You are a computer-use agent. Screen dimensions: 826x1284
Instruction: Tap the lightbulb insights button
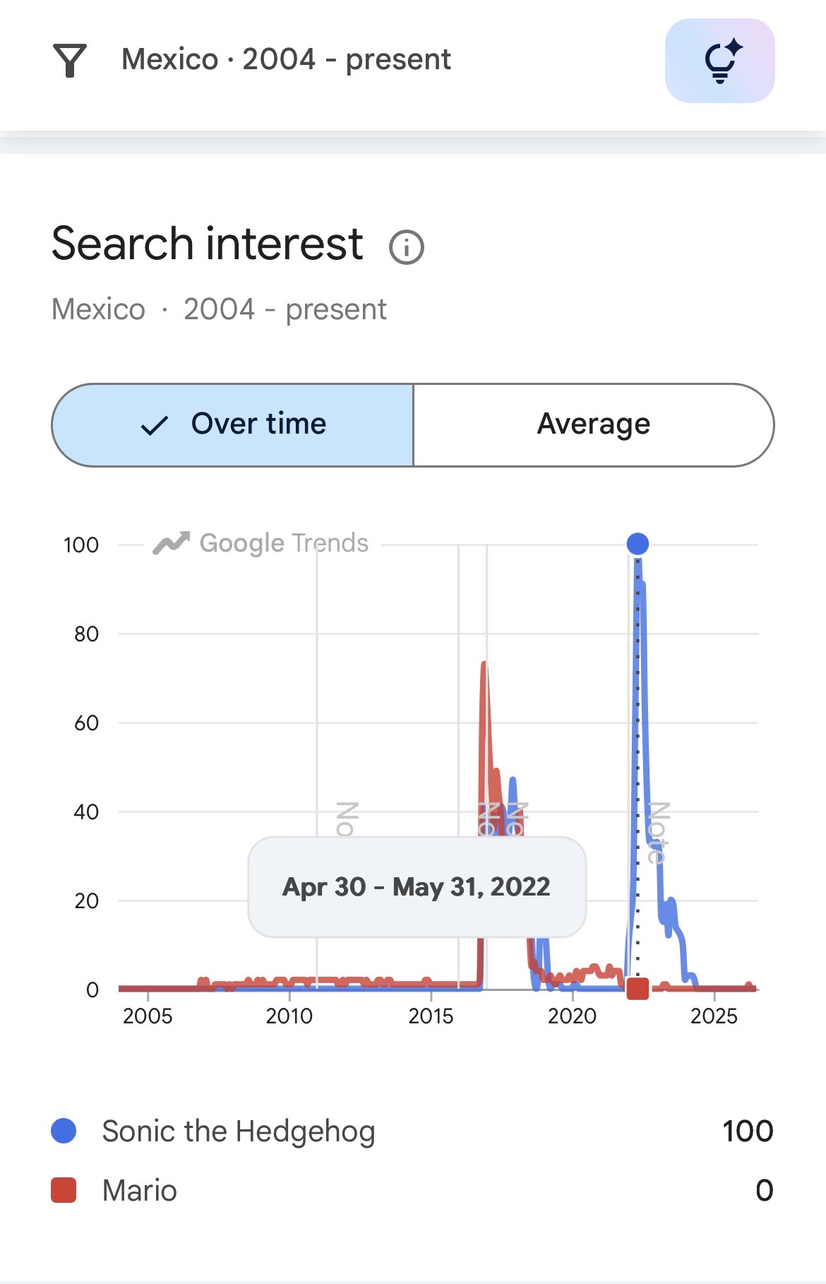click(719, 61)
